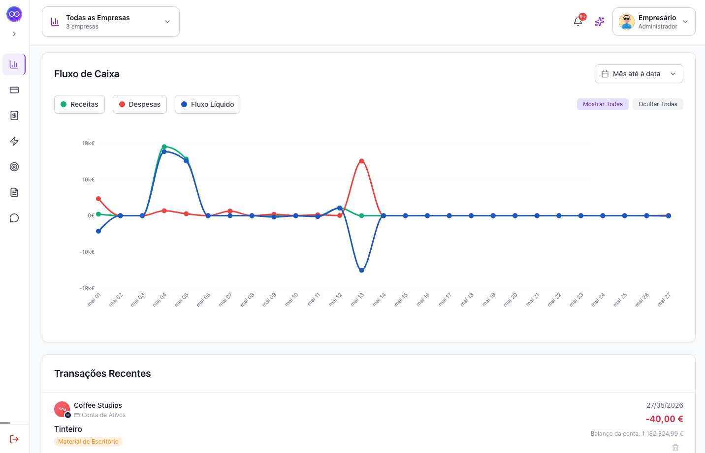The image size is (705, 453).
Task: Click the red Despesas point on mai 01
Action: coord(98,199)
